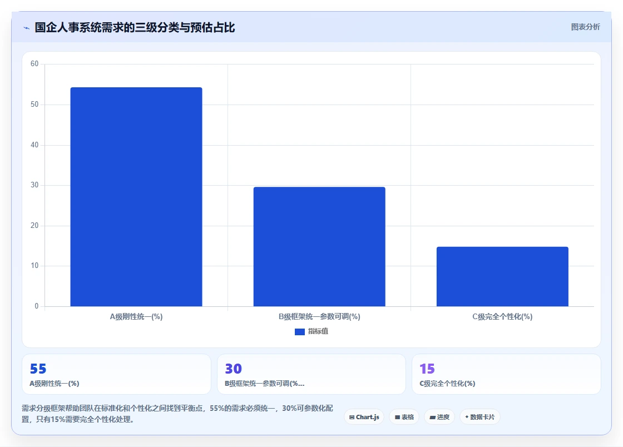Click the y-axis value 30

34,185
